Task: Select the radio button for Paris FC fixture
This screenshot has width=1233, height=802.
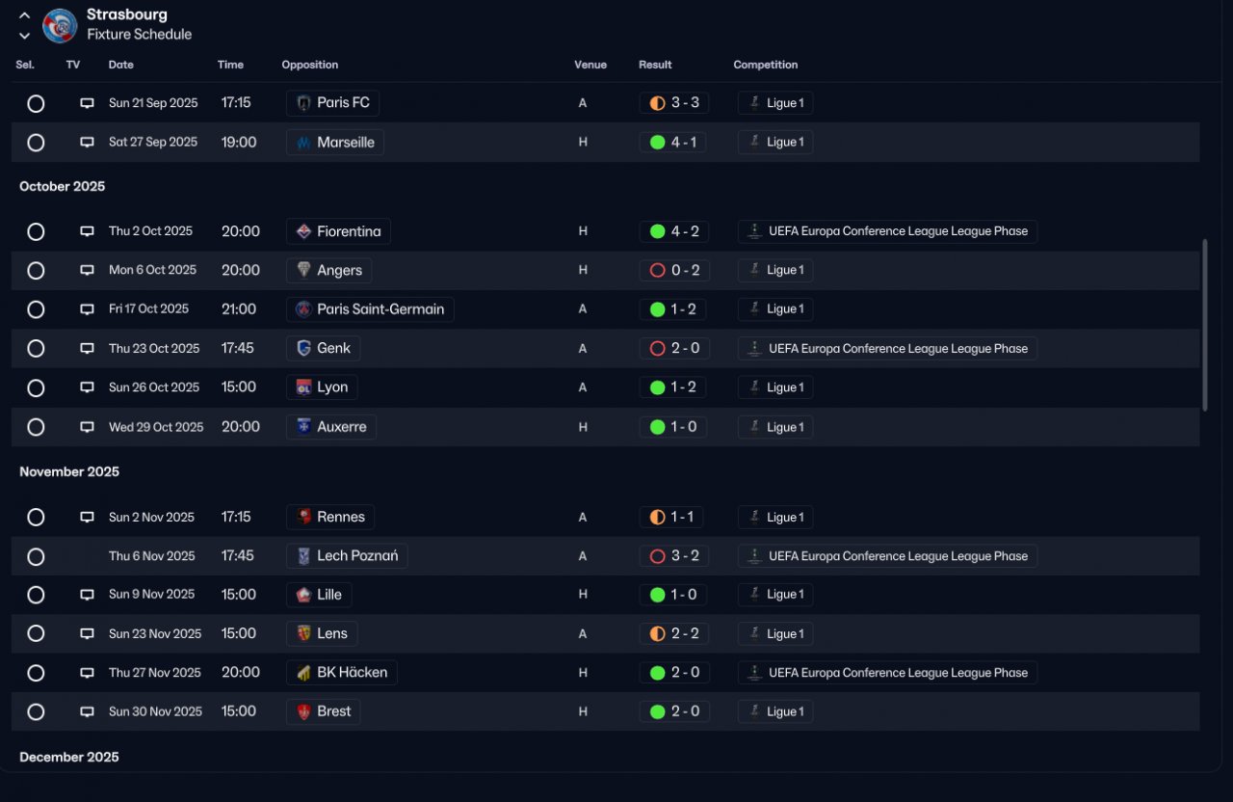Action: pyautogui.click(x=36, y=103)
